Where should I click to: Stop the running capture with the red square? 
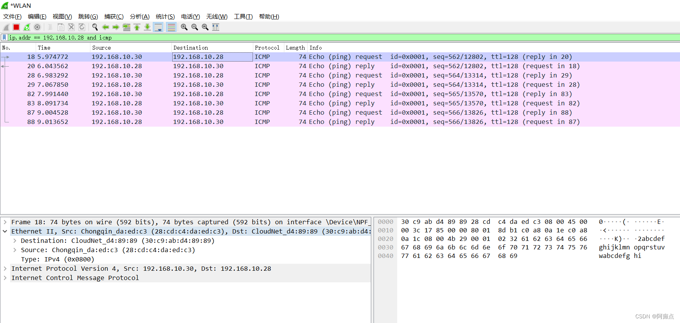point(16,27)
